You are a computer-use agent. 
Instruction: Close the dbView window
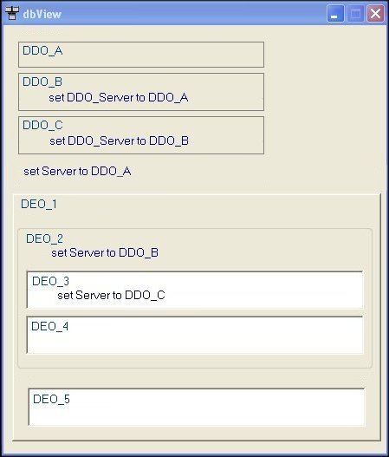(375, 13)
